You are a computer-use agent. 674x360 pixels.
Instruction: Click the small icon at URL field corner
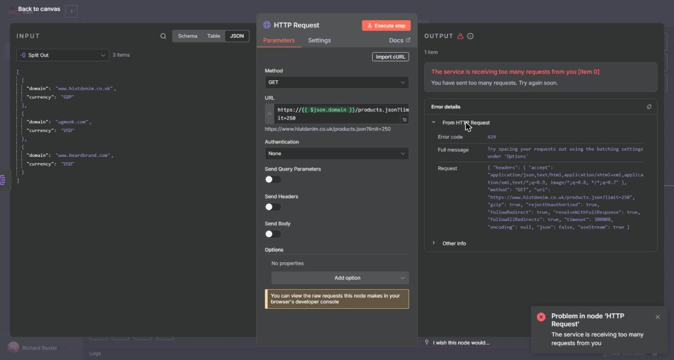point(404,119)
